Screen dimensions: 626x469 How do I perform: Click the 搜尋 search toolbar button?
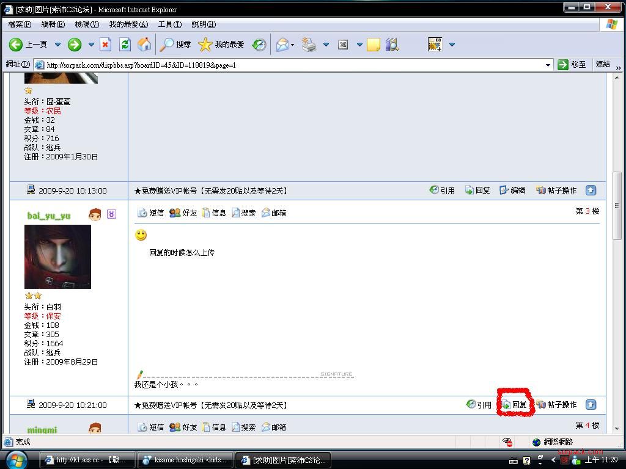175,44
